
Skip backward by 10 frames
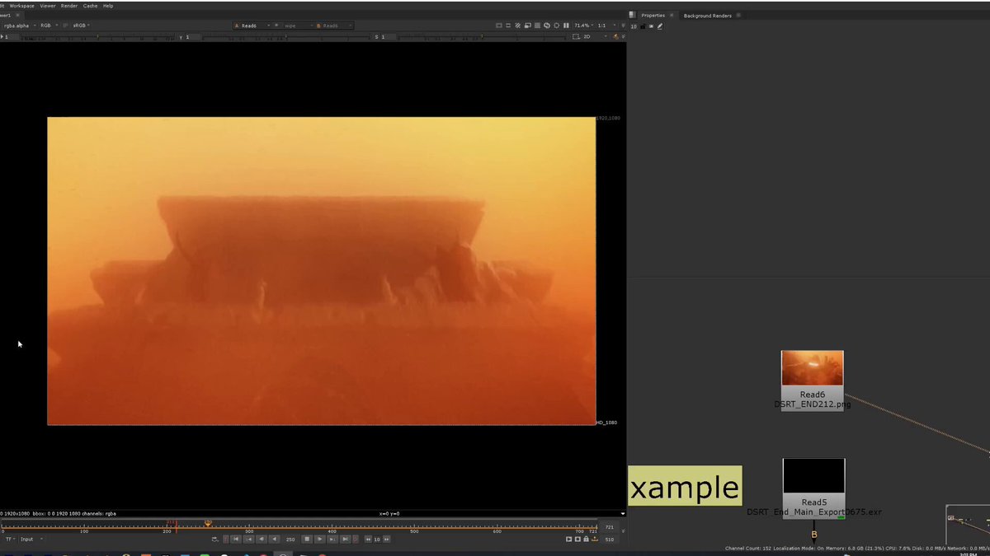tap(368, 539)
